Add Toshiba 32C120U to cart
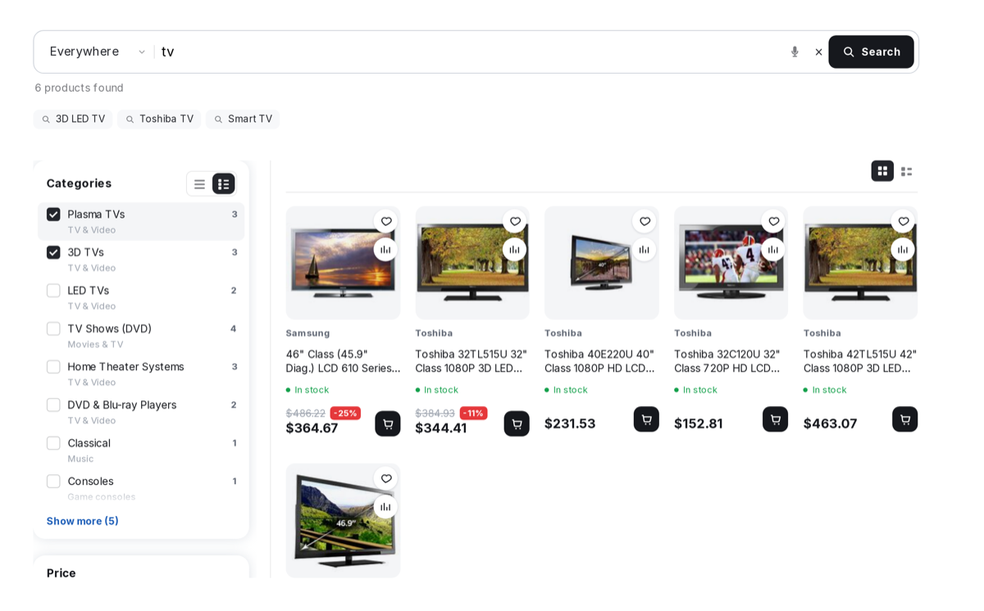Screen dimensions: 984x611 point(776,419)
